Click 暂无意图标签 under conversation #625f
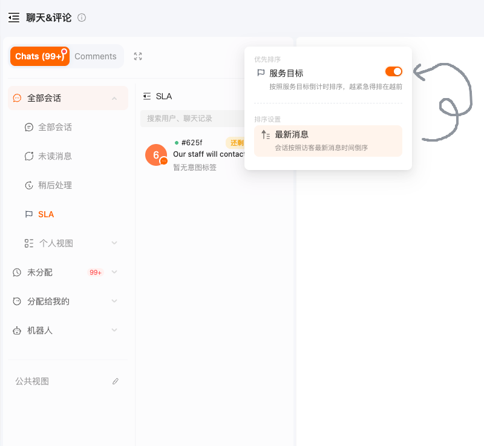Screen dimensions: 484x446 tap(195, 168)
